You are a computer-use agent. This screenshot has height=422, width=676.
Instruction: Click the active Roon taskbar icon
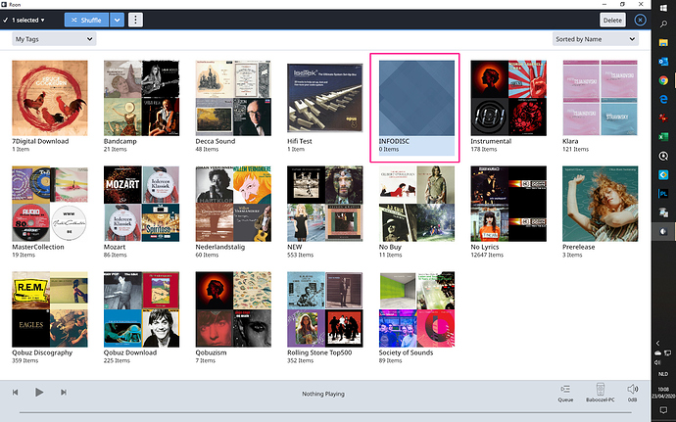pyautogui.click(x=663, y=232)
